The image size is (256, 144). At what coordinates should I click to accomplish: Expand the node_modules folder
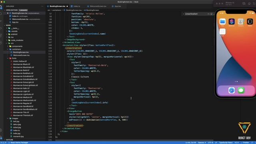7,40
